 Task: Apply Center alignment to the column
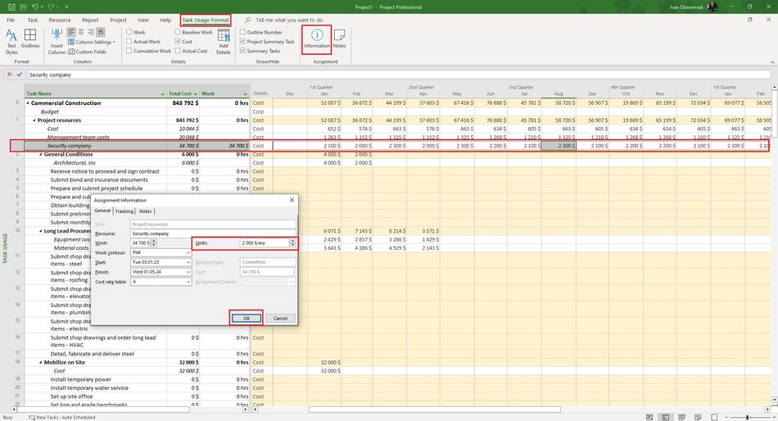tap(81, 32)
